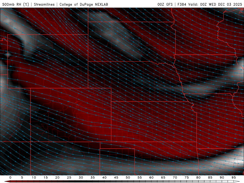This screenshot has width=244, height=183.
Task: Click the "85" value on the color scale
Action: 210,178
